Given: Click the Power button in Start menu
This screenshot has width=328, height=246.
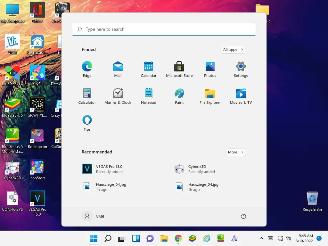Looking at the screenshot, I should point(243,216).
